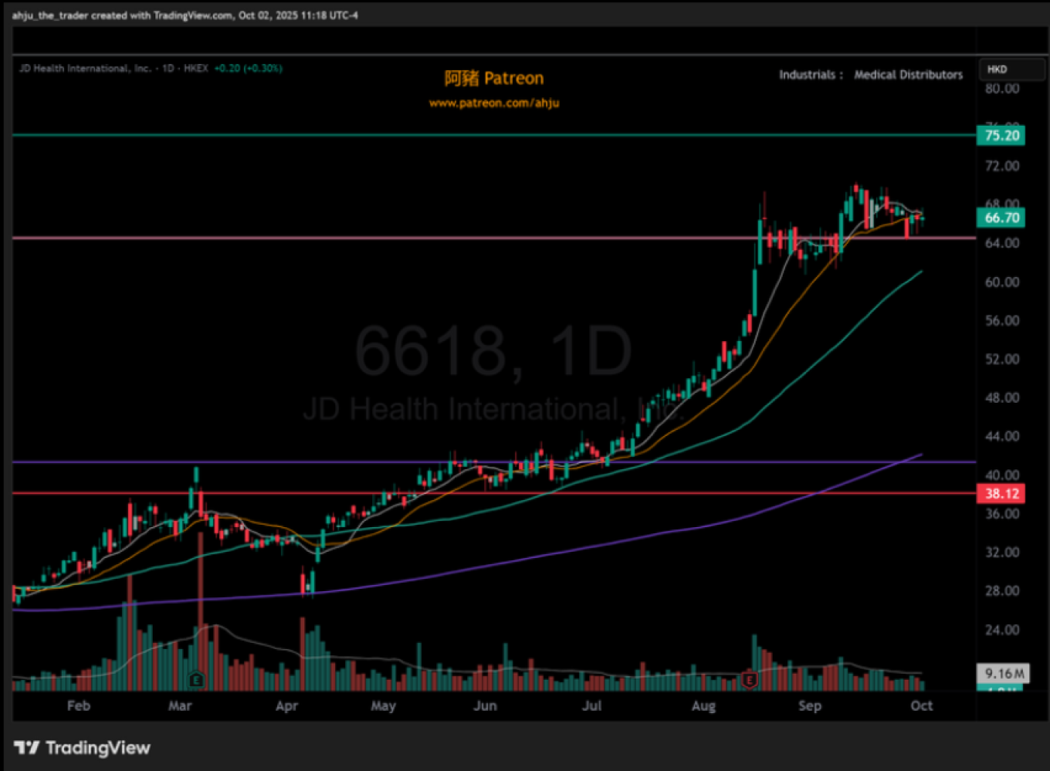
Task: Click the August earnings 'E' marker
Action: tap(748, 680)
